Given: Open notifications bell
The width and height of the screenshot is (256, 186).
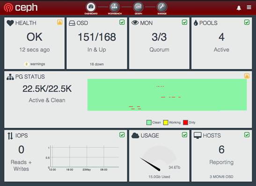Looking at the screenshot, I should click(239, 8).
